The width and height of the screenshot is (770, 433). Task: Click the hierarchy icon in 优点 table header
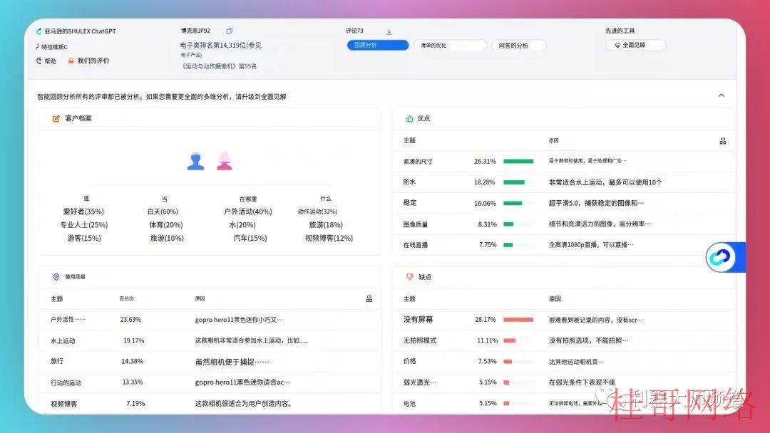click(722, 141)
